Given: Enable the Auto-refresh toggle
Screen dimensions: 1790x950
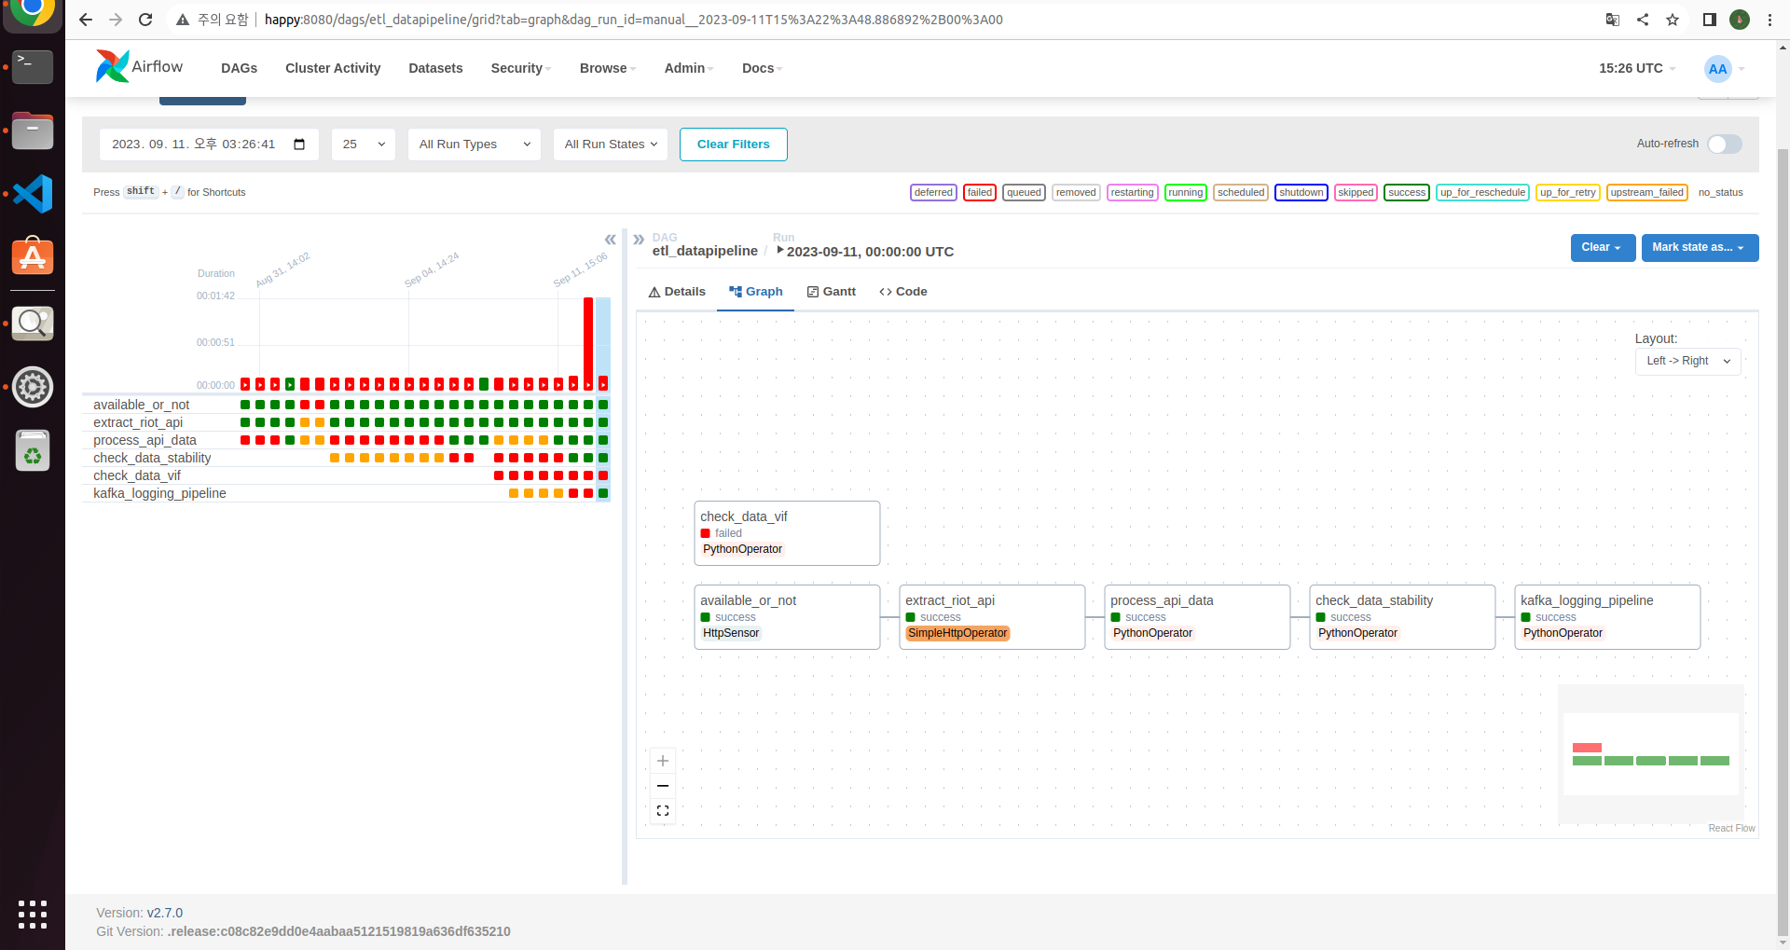Looking at the screenshot, I should click(x=1724, y=144).
